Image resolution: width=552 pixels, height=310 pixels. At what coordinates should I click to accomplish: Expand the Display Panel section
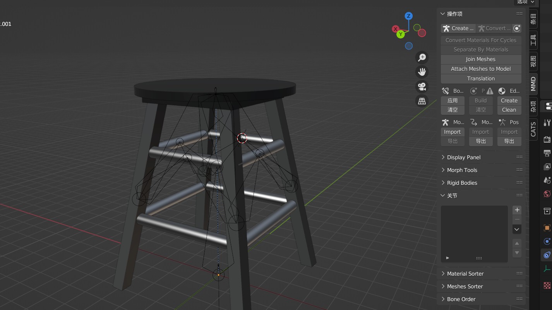(463, 157)
